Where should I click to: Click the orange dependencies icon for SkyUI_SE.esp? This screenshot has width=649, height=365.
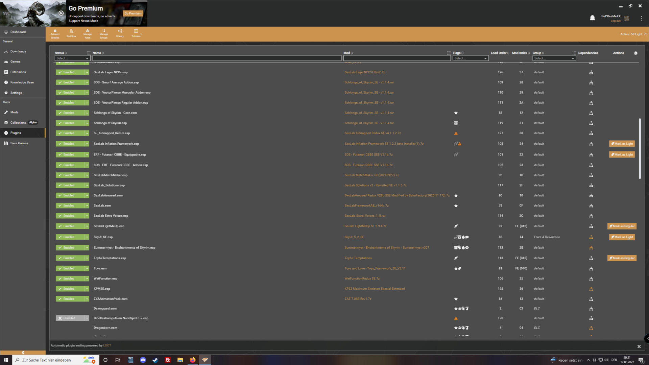591,237
